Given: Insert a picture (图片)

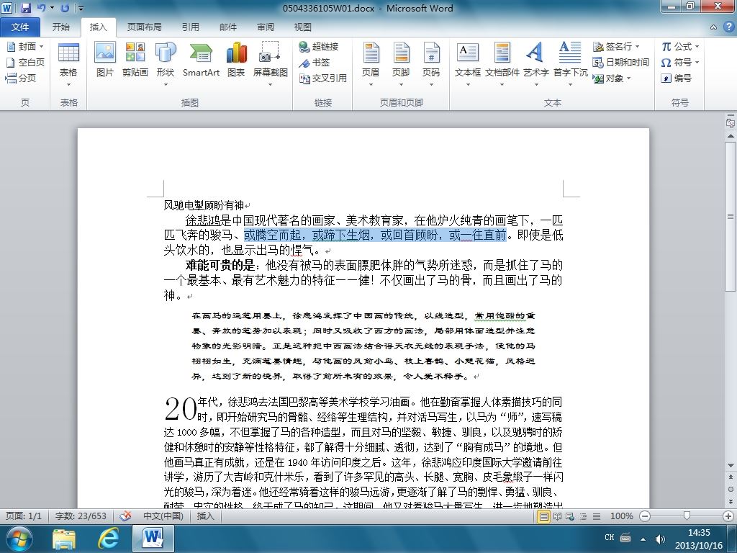Looking at the screenshot, I should [x=105, y=60].
